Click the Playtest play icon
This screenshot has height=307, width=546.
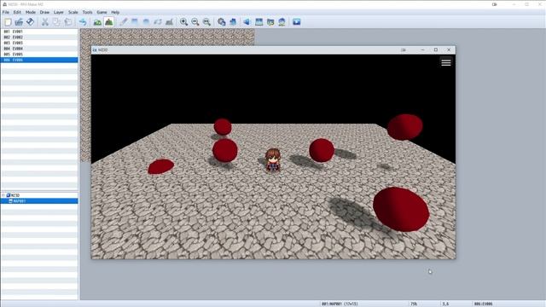click(x=297, y=22)
